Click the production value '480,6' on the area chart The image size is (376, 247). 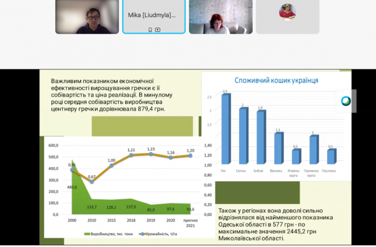(x=72, y=187)
